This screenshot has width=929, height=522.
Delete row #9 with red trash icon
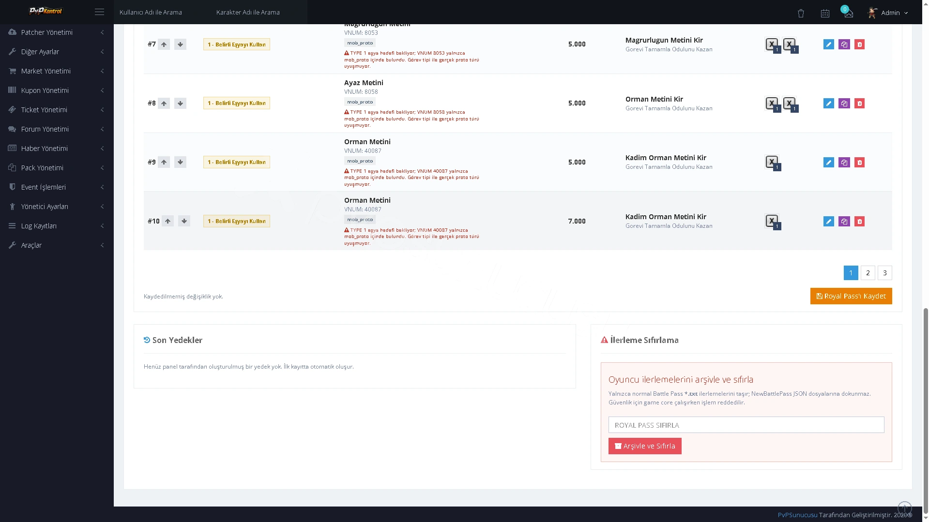point(859,163)
